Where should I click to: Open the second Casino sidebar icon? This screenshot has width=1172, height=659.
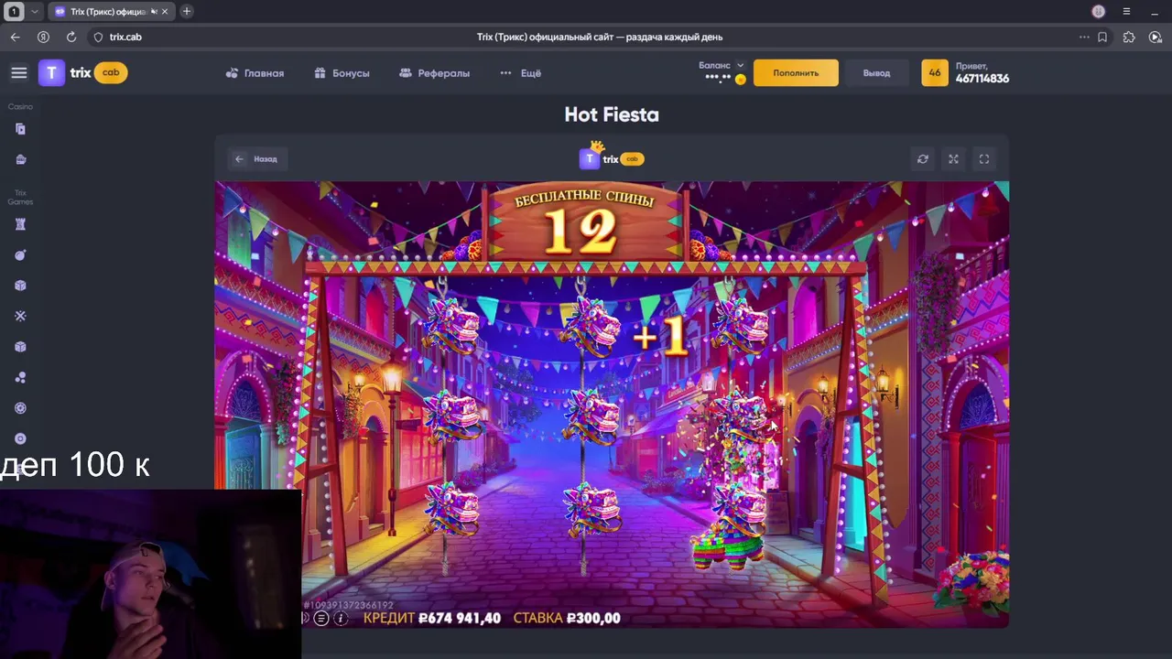pos(20,159)
